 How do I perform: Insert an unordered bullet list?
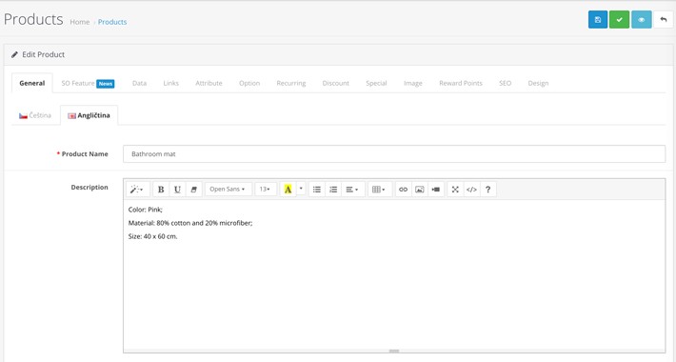(317, 189)
